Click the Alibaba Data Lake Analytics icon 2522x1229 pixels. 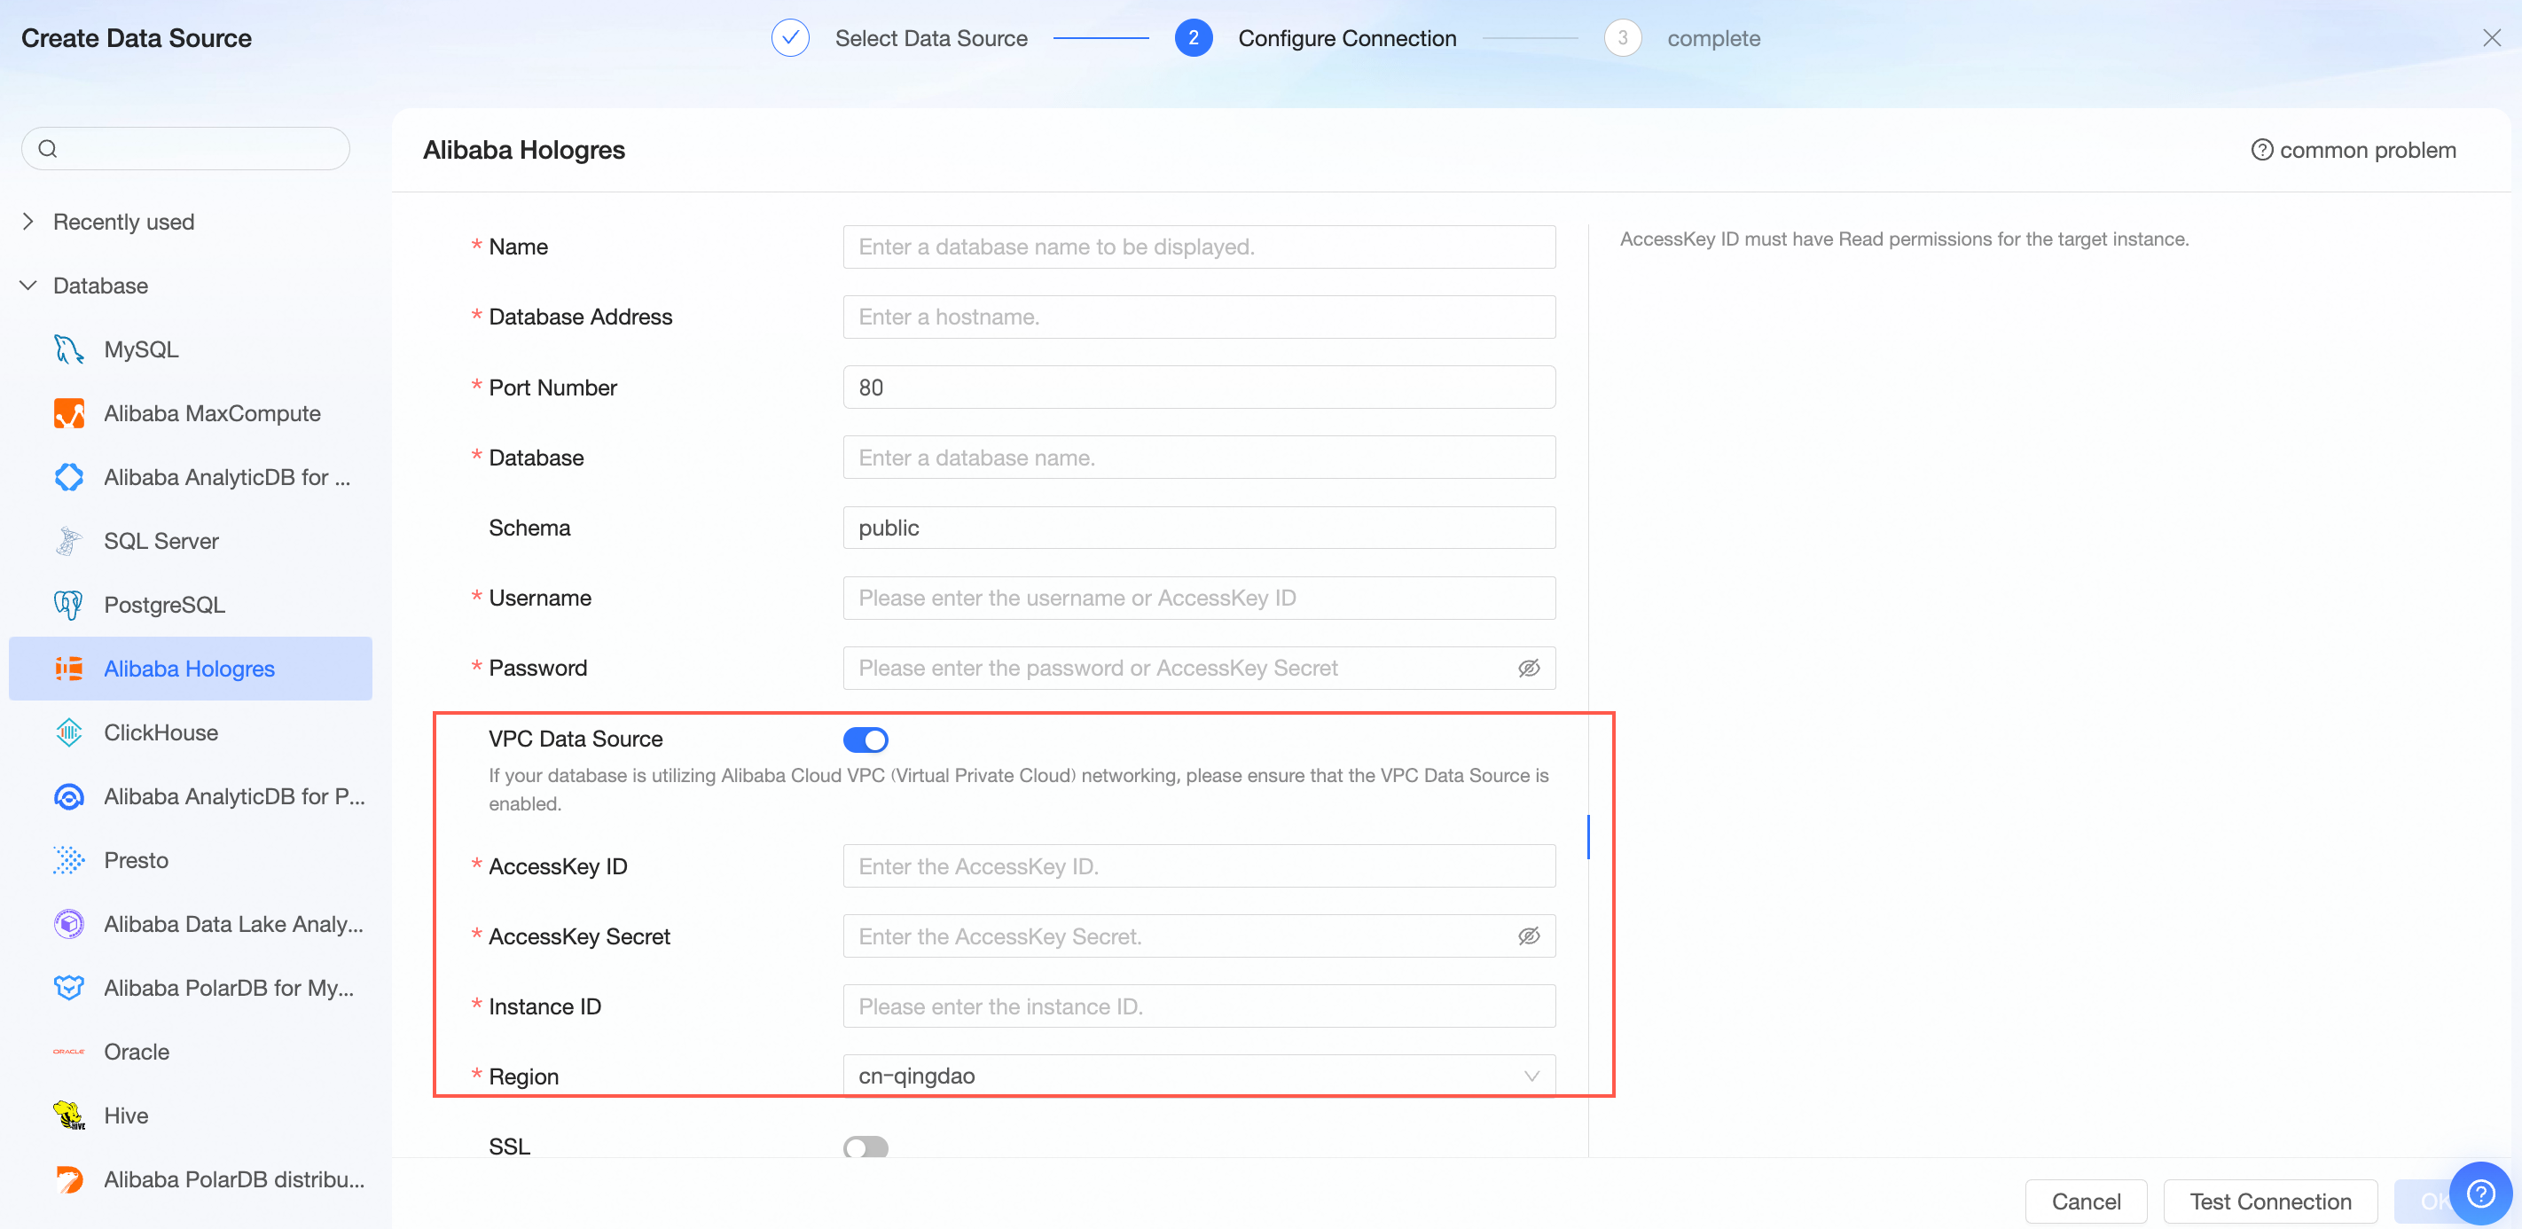point(68,925)
